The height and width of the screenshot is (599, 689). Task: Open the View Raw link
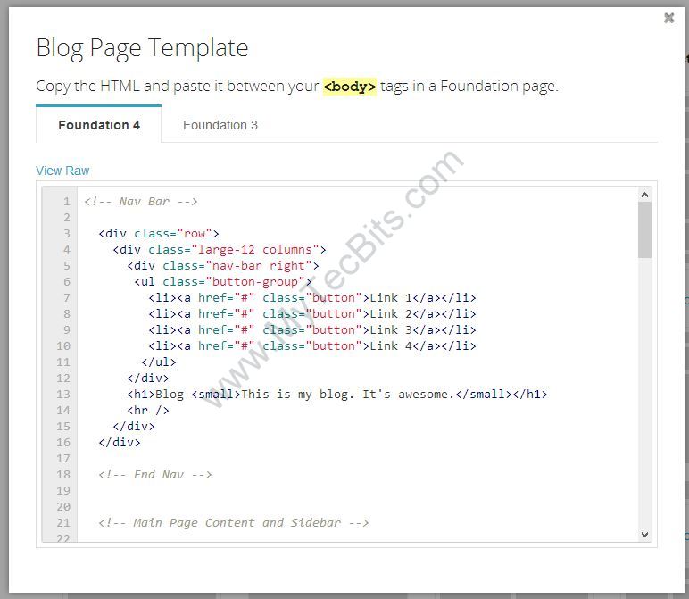click(62, 171)
